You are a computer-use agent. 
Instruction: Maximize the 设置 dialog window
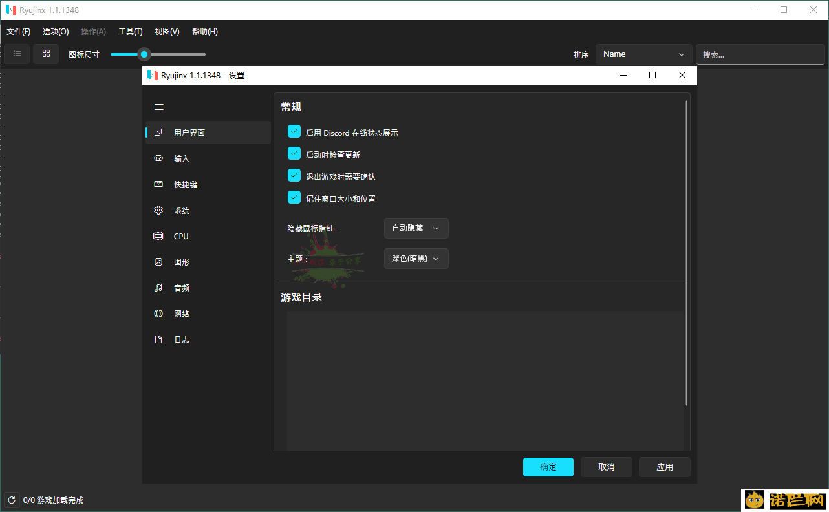point(652,75)
